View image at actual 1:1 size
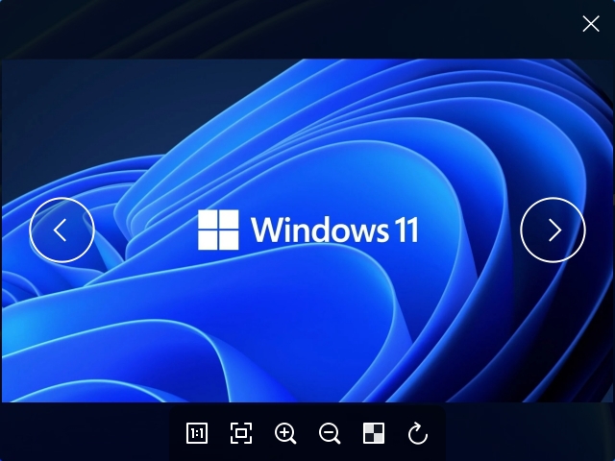 tap(197, 433)
